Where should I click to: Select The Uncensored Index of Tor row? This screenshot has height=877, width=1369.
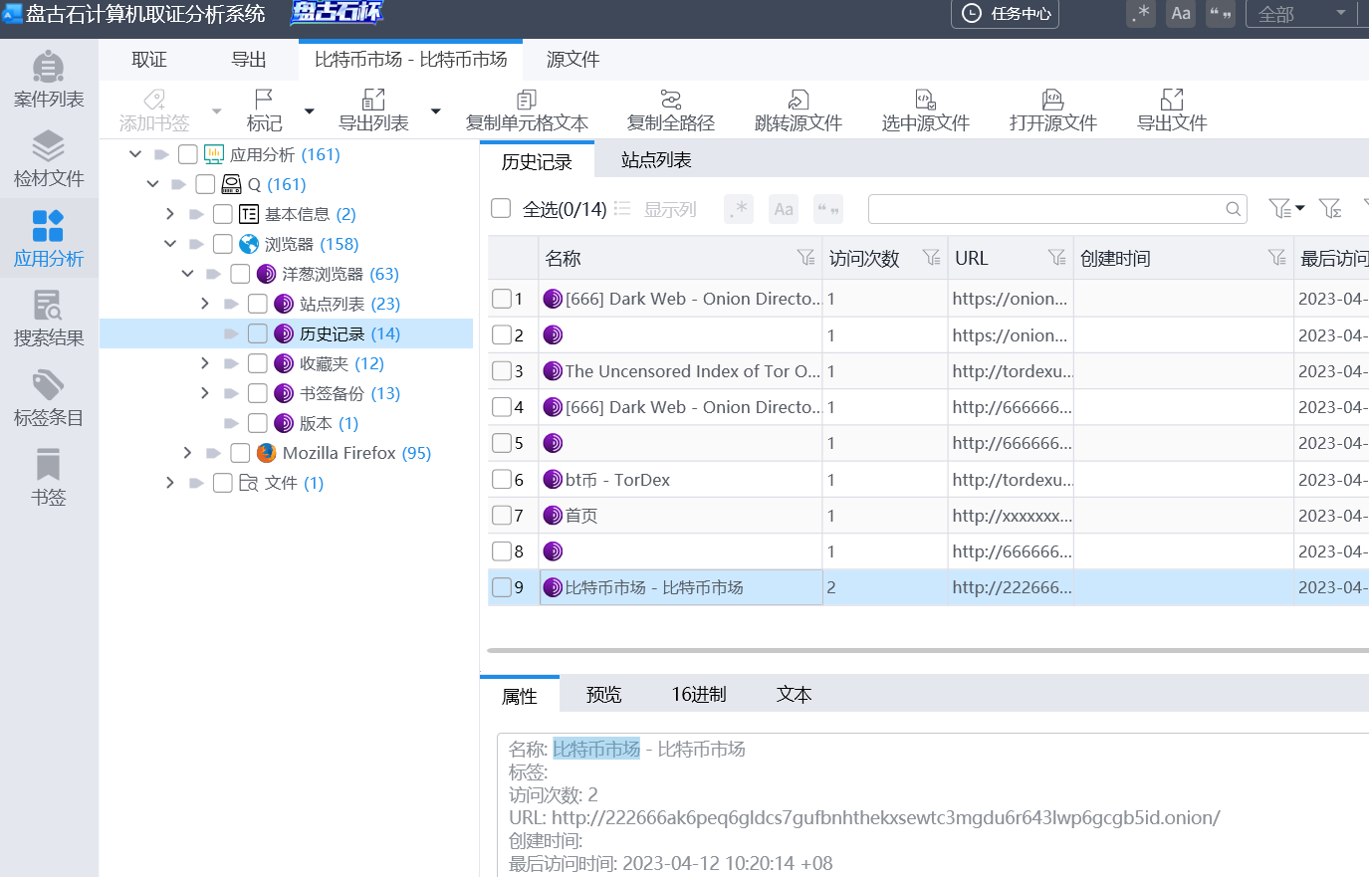(x=928, y=371)
